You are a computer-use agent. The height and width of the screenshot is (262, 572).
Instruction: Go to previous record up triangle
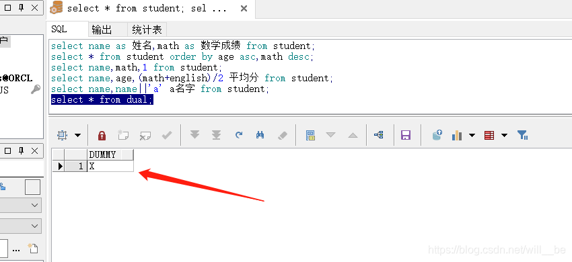(x=353, y=135)
